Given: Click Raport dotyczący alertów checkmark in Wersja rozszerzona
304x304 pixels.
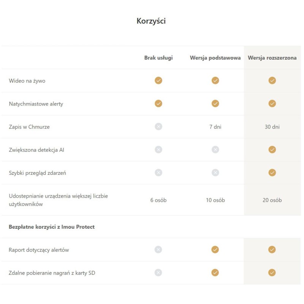Looking at the screenshot, I should click(272, 250).
